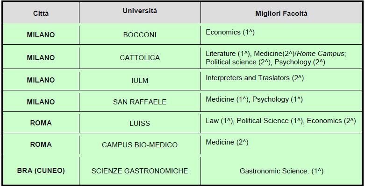Click the Migliori Facoltà column header

pos(281,14)
